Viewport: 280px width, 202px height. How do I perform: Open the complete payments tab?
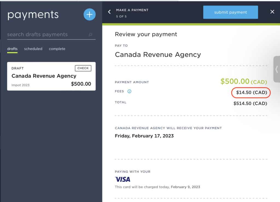pyautogui.click(x=57, y=49)
